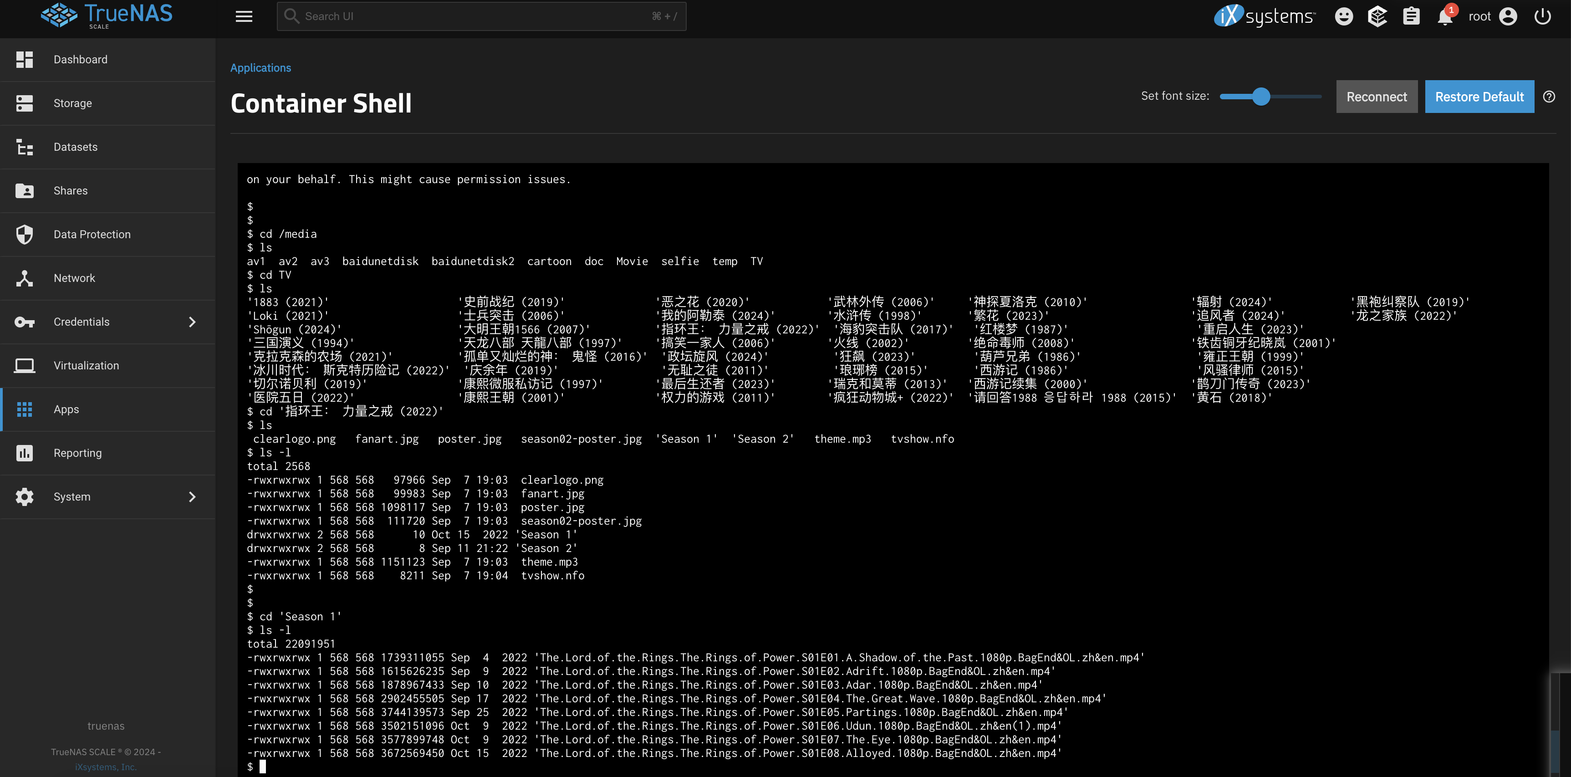Open the TrueCommand status icon

[1377, 16]
